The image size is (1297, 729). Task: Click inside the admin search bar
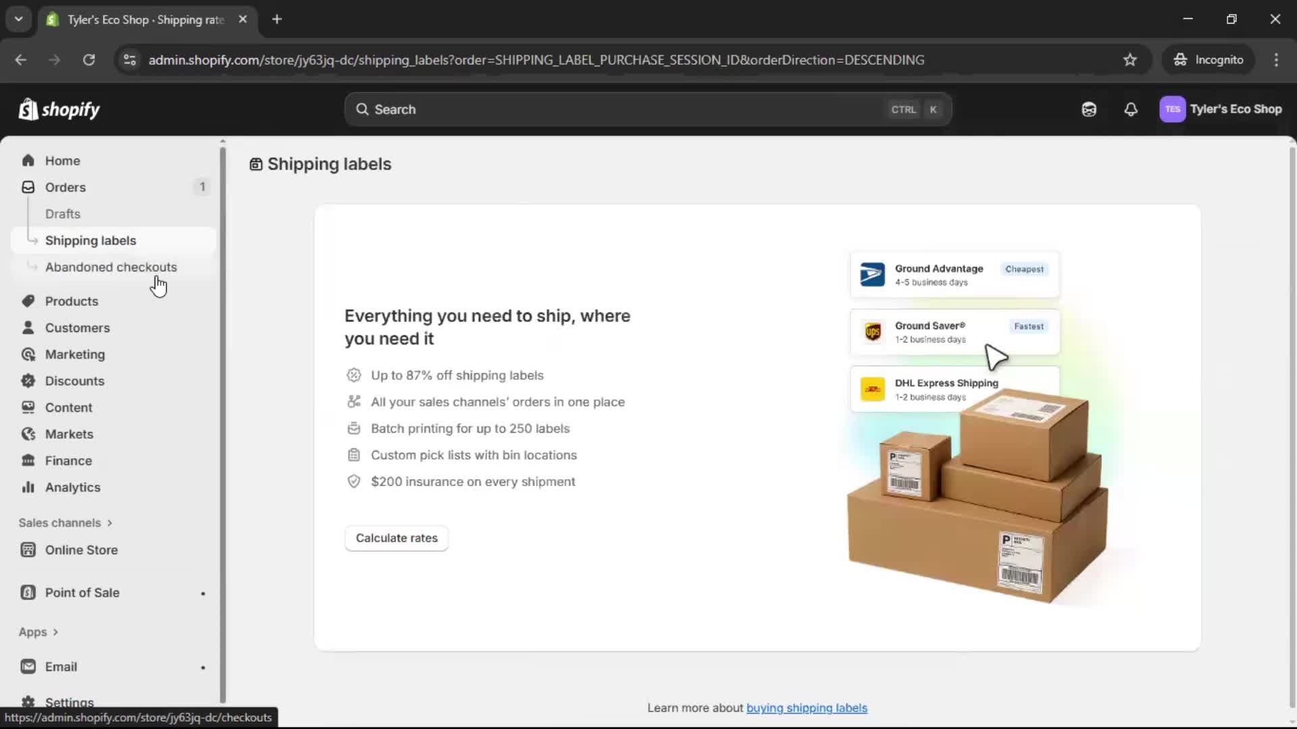point(648,109)
